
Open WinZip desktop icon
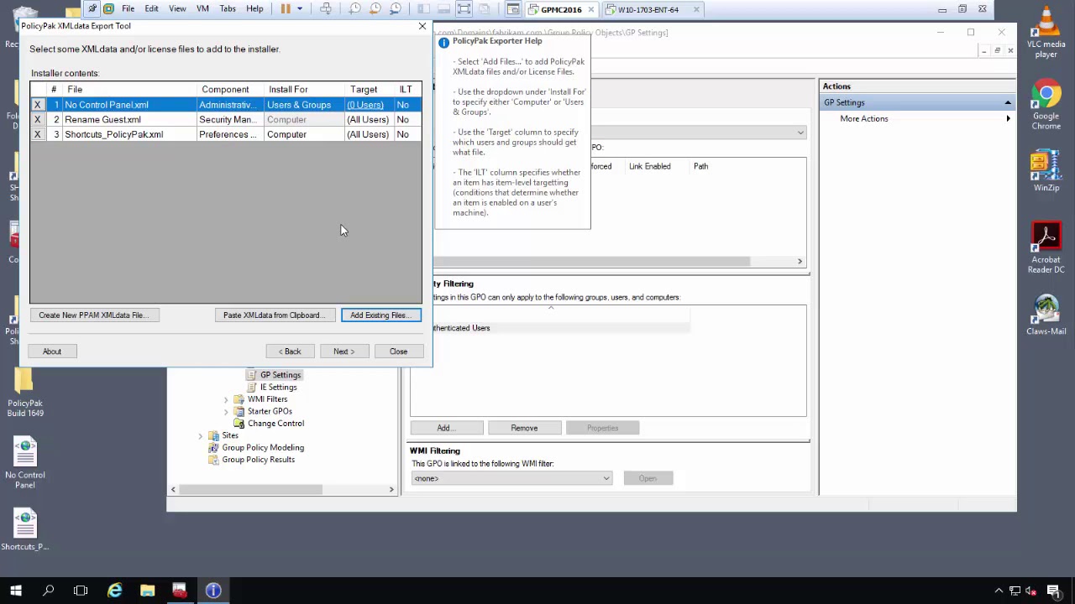point(1046,172)
